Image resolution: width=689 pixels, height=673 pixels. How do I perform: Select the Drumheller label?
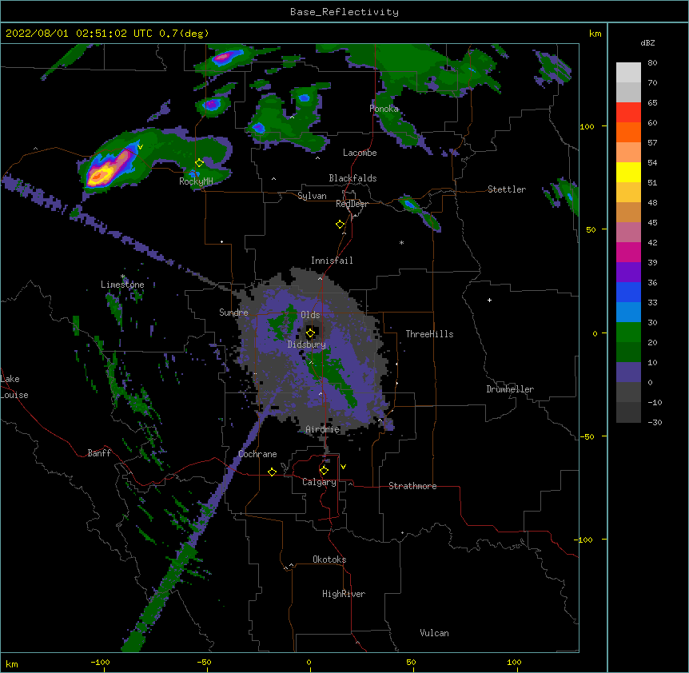tap(510, 389)
